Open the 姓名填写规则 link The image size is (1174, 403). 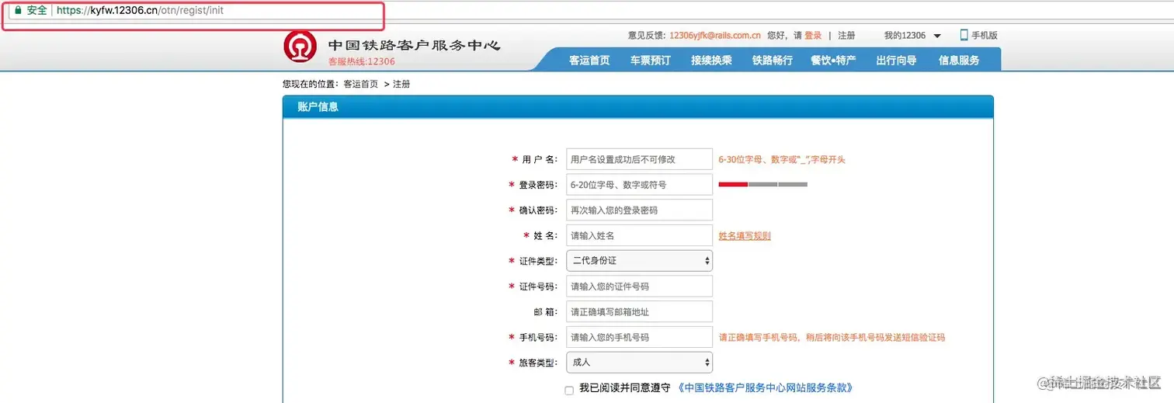(745, 236)
